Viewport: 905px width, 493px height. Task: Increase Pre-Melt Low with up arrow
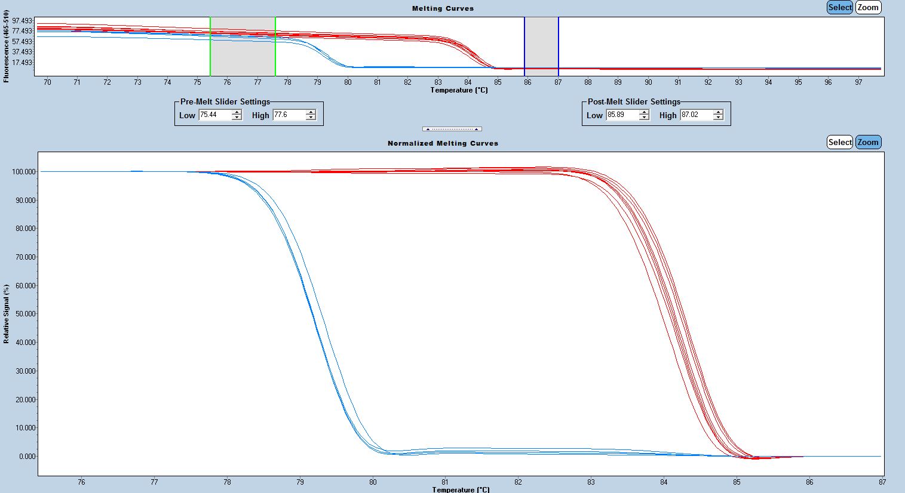pyautogui.click(x=237, y=112)
